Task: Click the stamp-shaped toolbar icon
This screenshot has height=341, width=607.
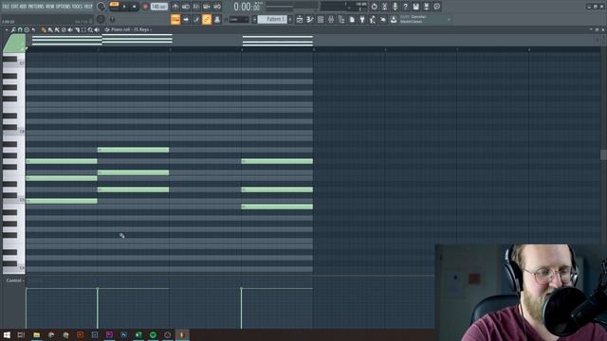Action: [x=217, y=19]
